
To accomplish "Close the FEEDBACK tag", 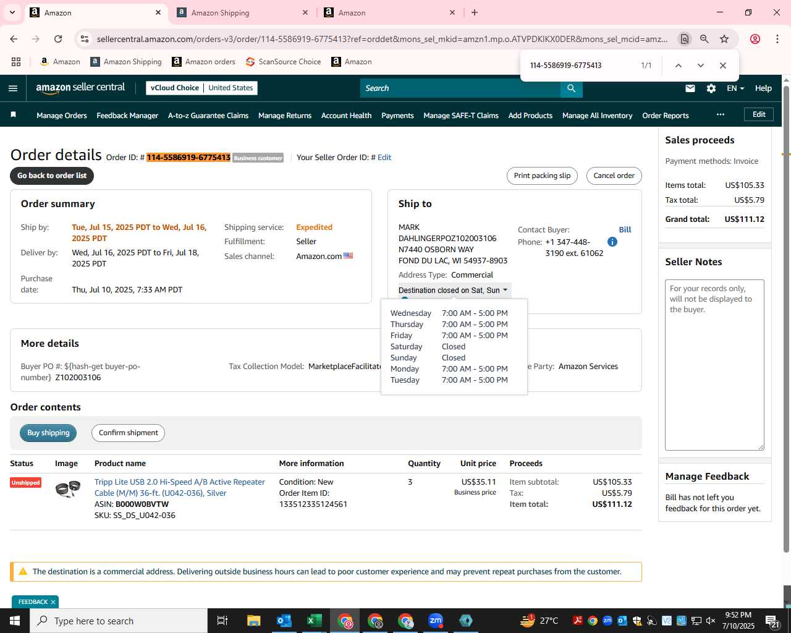I will pos(53,602).
